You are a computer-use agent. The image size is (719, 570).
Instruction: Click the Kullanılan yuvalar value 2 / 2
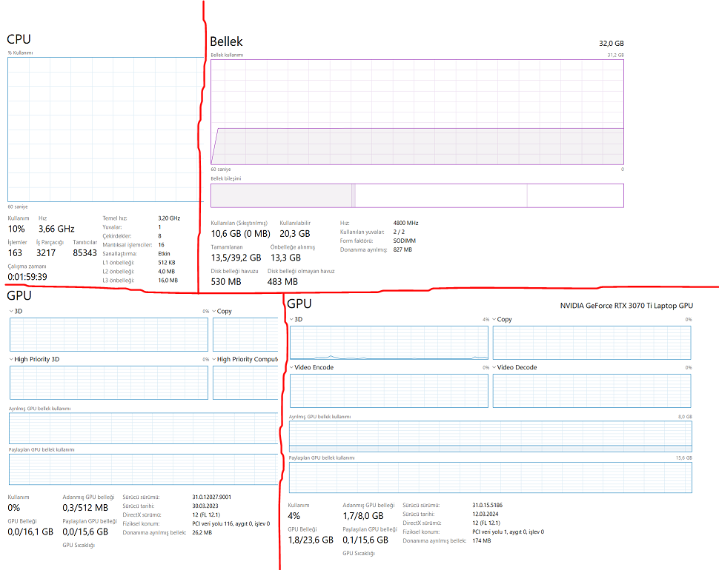[399, 232]
